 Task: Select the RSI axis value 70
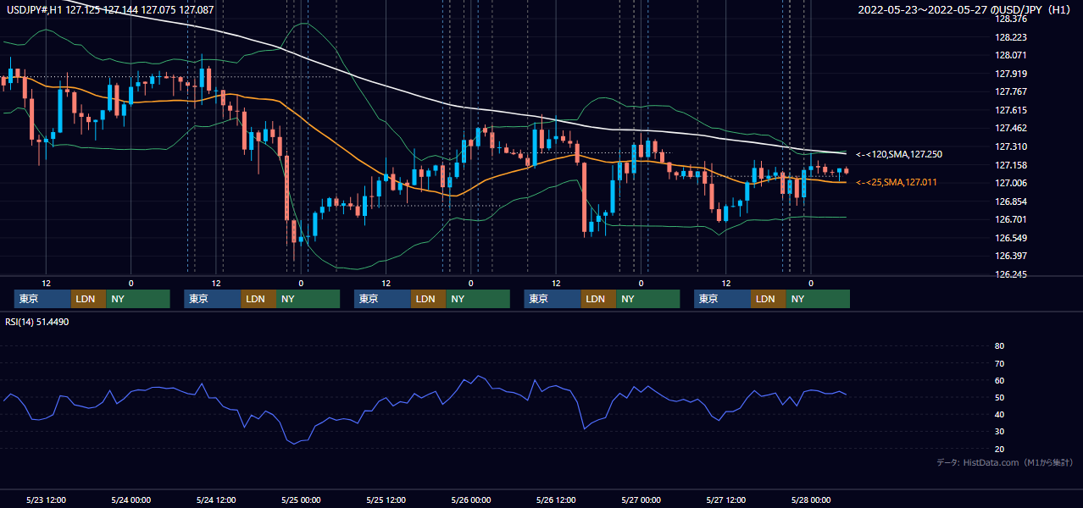1000,363
